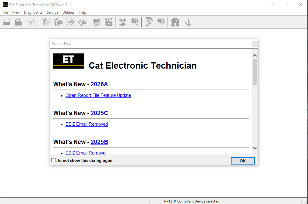The height and width of the screenshot is (204, 308).
Task: Click RP1210 Compliant Device status bar text
Action: 191,201
